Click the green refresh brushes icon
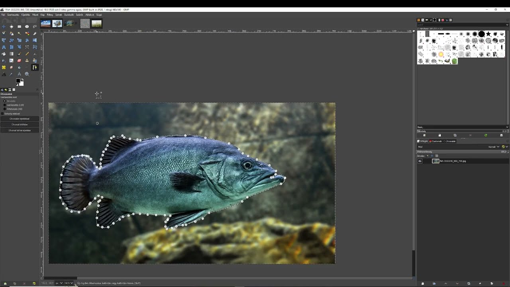This screenshot has height=287, width=510. coord(485,136)
